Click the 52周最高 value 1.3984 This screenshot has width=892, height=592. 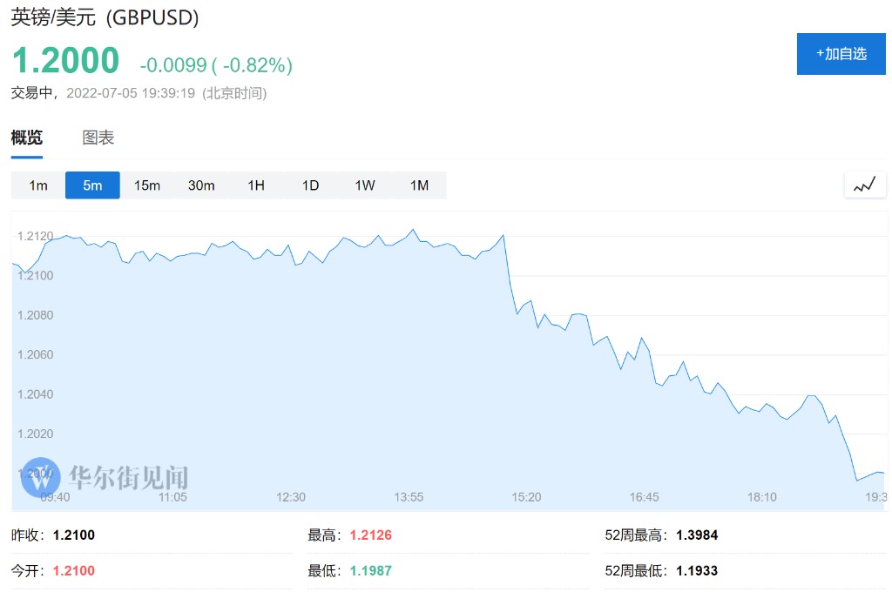[697, 535]
